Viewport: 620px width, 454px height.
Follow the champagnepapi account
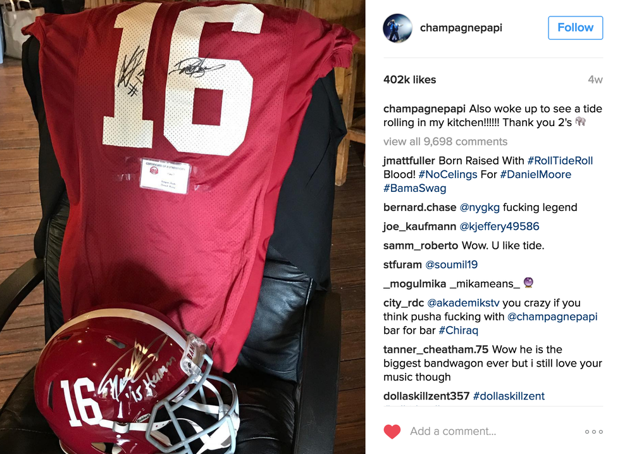click(575, 28)
